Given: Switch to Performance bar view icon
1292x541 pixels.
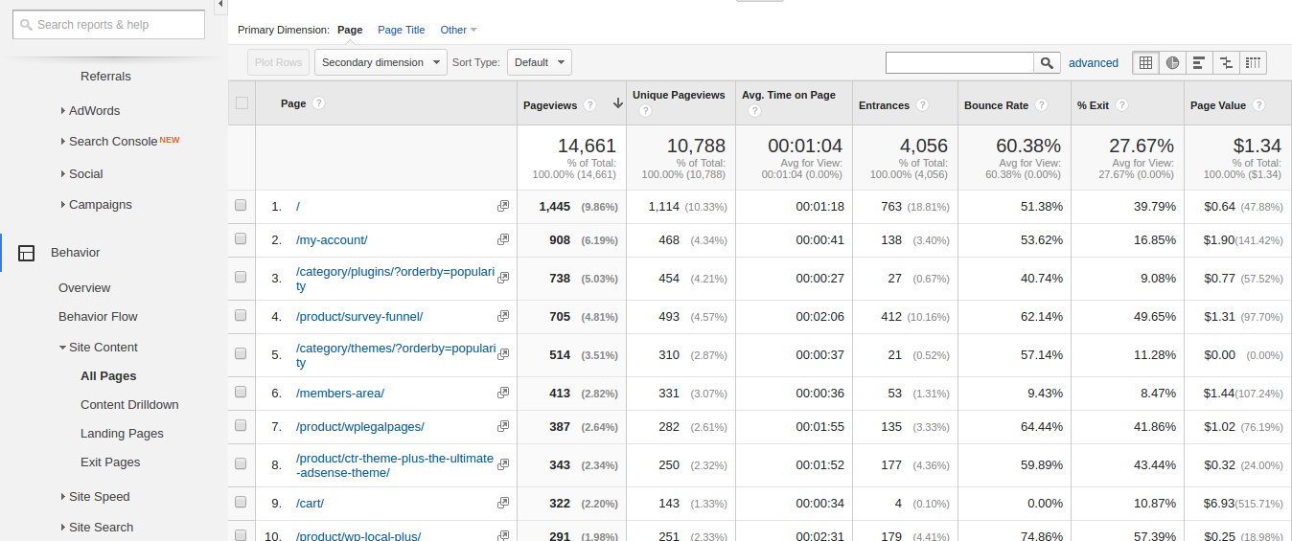Looking at the screenshot, I should coord(1199,63).
